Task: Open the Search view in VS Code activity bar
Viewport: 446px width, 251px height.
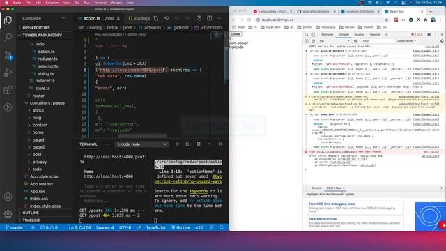Action: pyautogui.click(x=8, y=37)
